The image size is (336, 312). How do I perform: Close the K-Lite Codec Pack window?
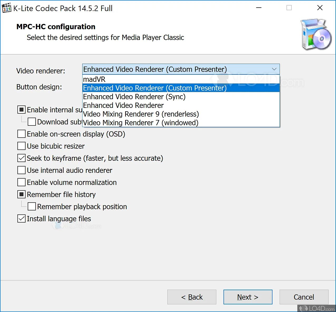pos(320,8)
